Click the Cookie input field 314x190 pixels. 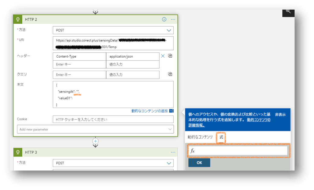(x=113, y=119)
